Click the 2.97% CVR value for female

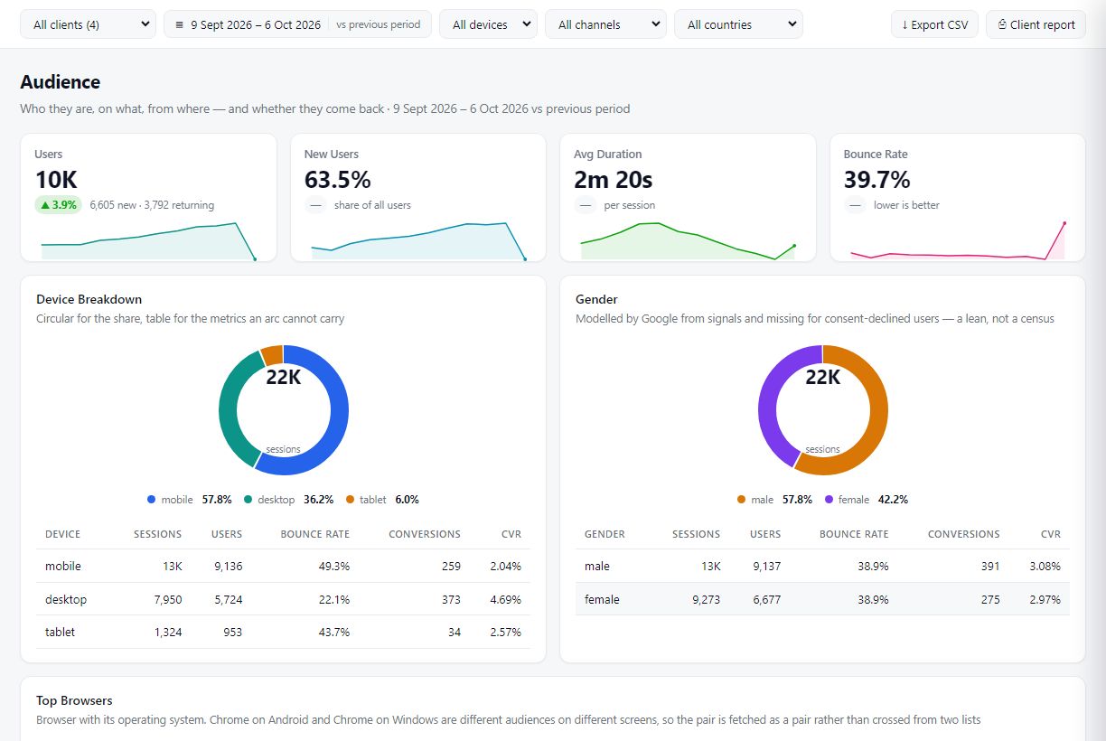[1045, 599]
